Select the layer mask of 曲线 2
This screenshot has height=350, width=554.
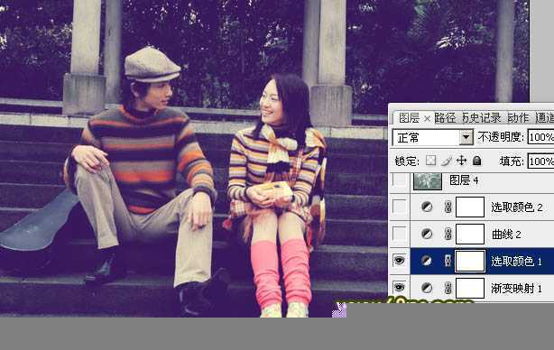tap(470, 234)
